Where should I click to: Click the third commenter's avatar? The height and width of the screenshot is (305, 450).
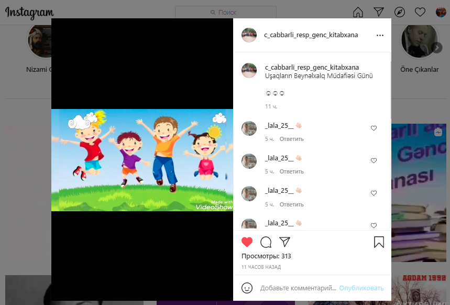[x=249, y=193]
